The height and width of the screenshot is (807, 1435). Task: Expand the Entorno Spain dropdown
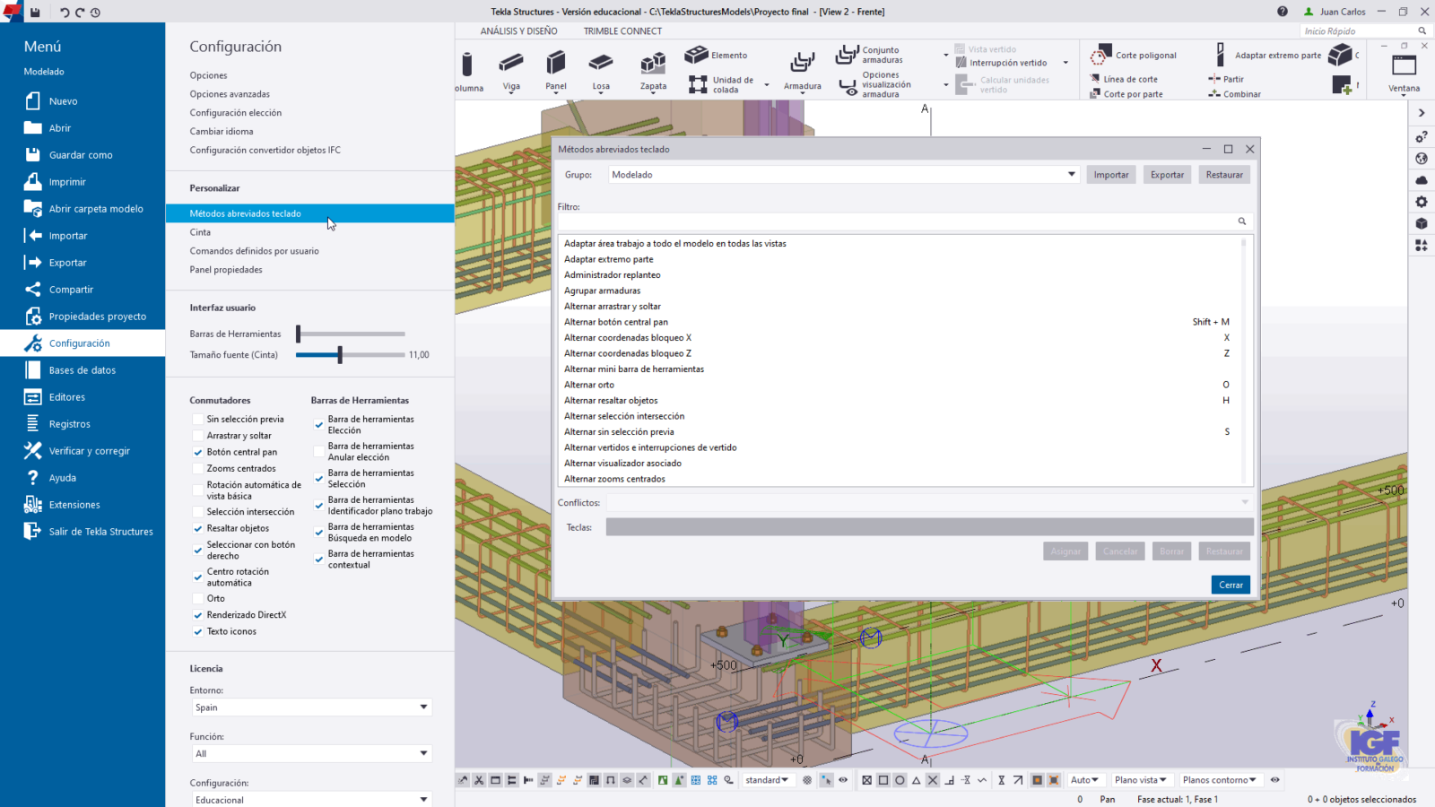coord(311,707)
